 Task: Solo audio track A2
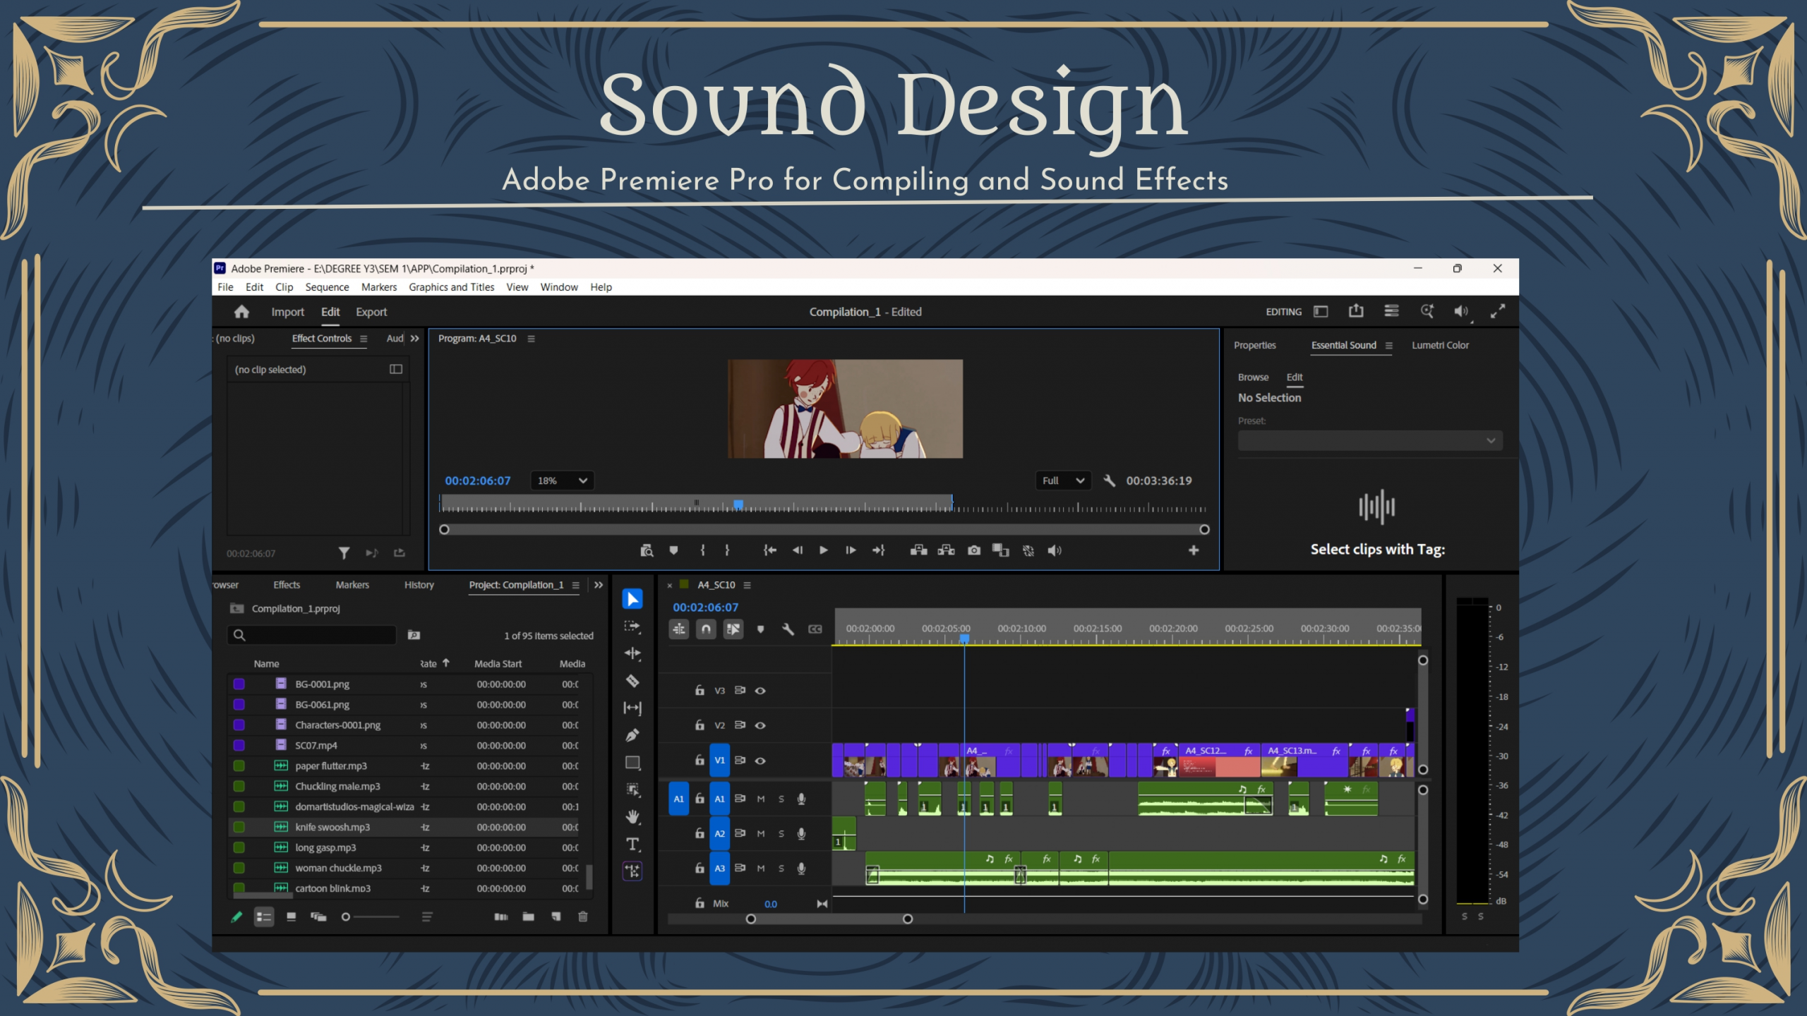(x=781, y=833)
